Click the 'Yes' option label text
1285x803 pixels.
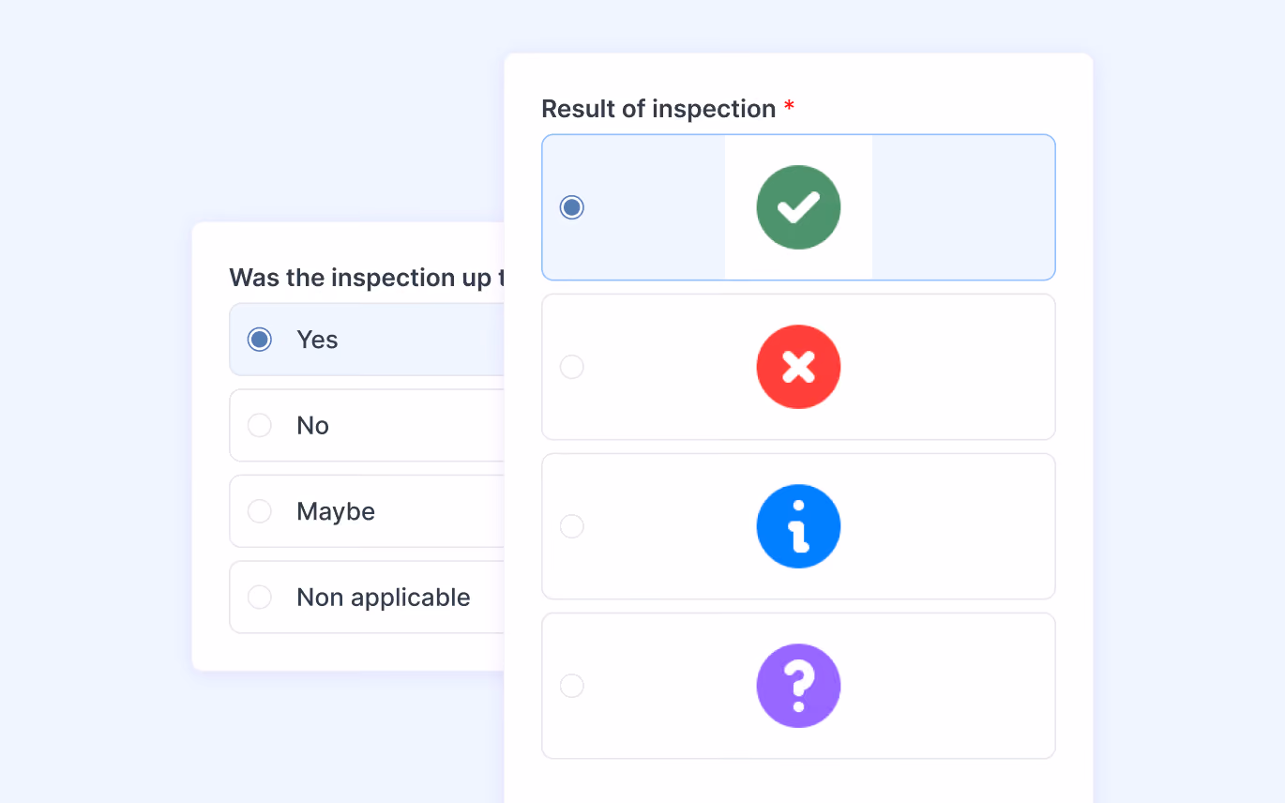click(x=317, y=340)
